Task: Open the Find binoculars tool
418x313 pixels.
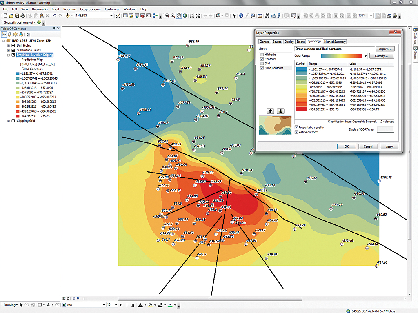Action: pyautogui.click(x=267, y=16)
